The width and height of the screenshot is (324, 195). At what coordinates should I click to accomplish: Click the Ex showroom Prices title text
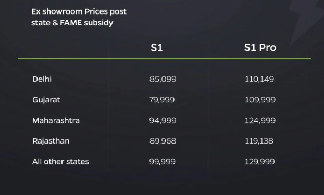coord(79,17)
